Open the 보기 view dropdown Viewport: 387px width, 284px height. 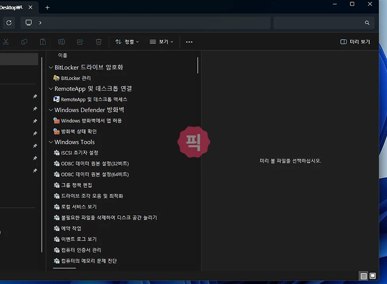(161, 42)
